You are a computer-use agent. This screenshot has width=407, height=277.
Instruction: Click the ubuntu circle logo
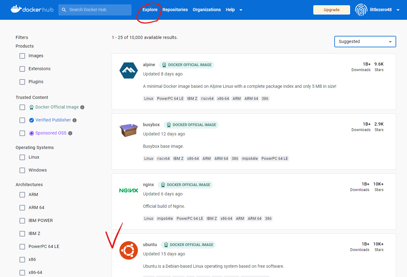click(x=129, y=250)
